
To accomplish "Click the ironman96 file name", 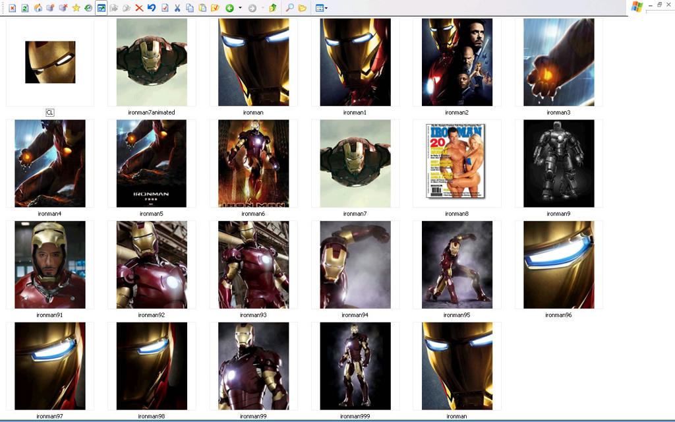I will pos(558,315).
